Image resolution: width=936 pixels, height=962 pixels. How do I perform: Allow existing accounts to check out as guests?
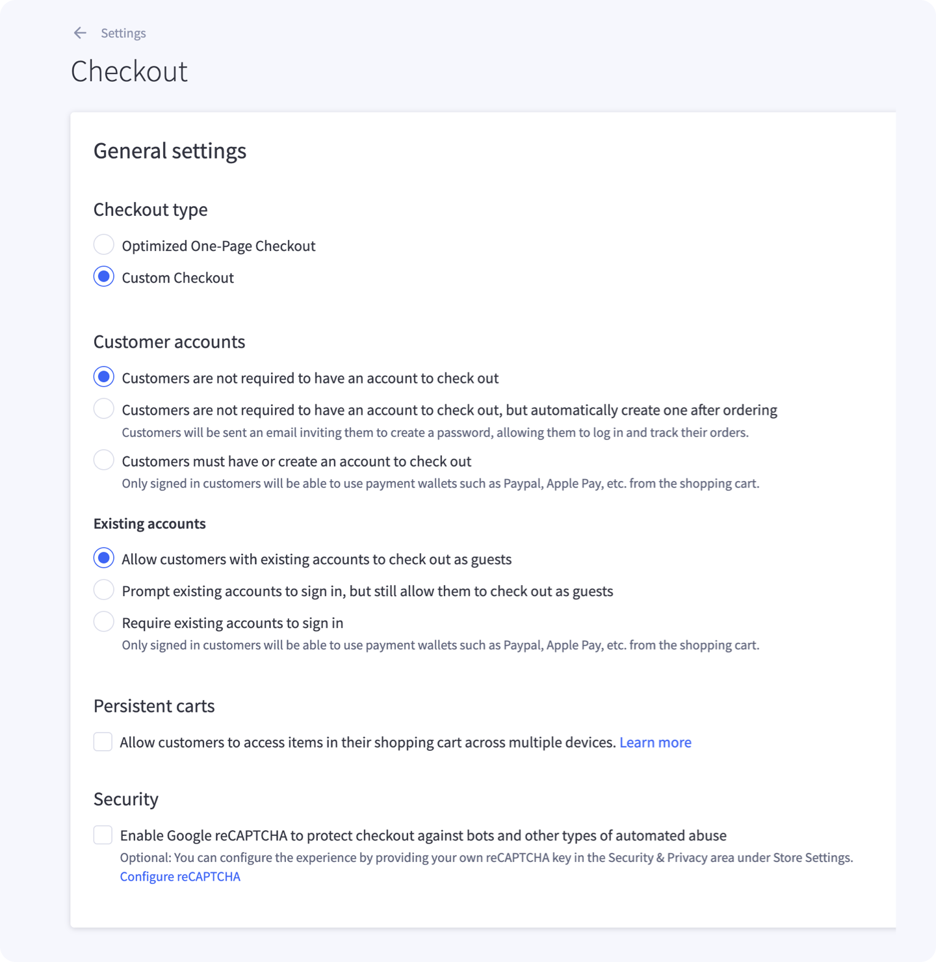[103, 558]
